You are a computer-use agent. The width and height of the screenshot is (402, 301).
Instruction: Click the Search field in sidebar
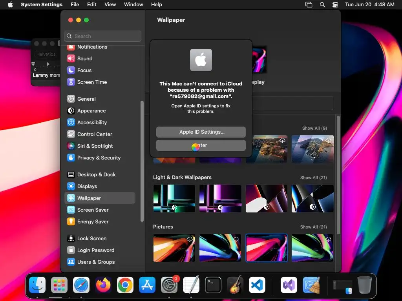tap(103, 36)
